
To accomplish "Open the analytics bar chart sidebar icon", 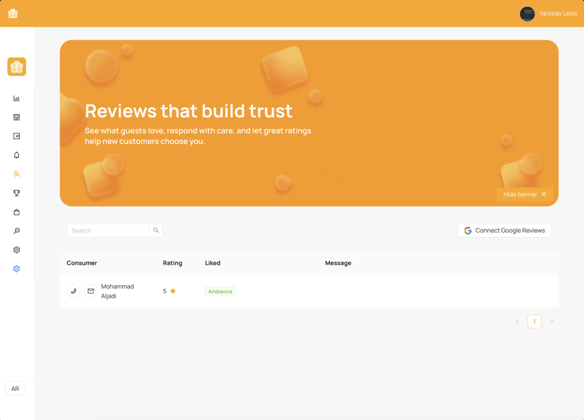I will click(x=16, y=98).
